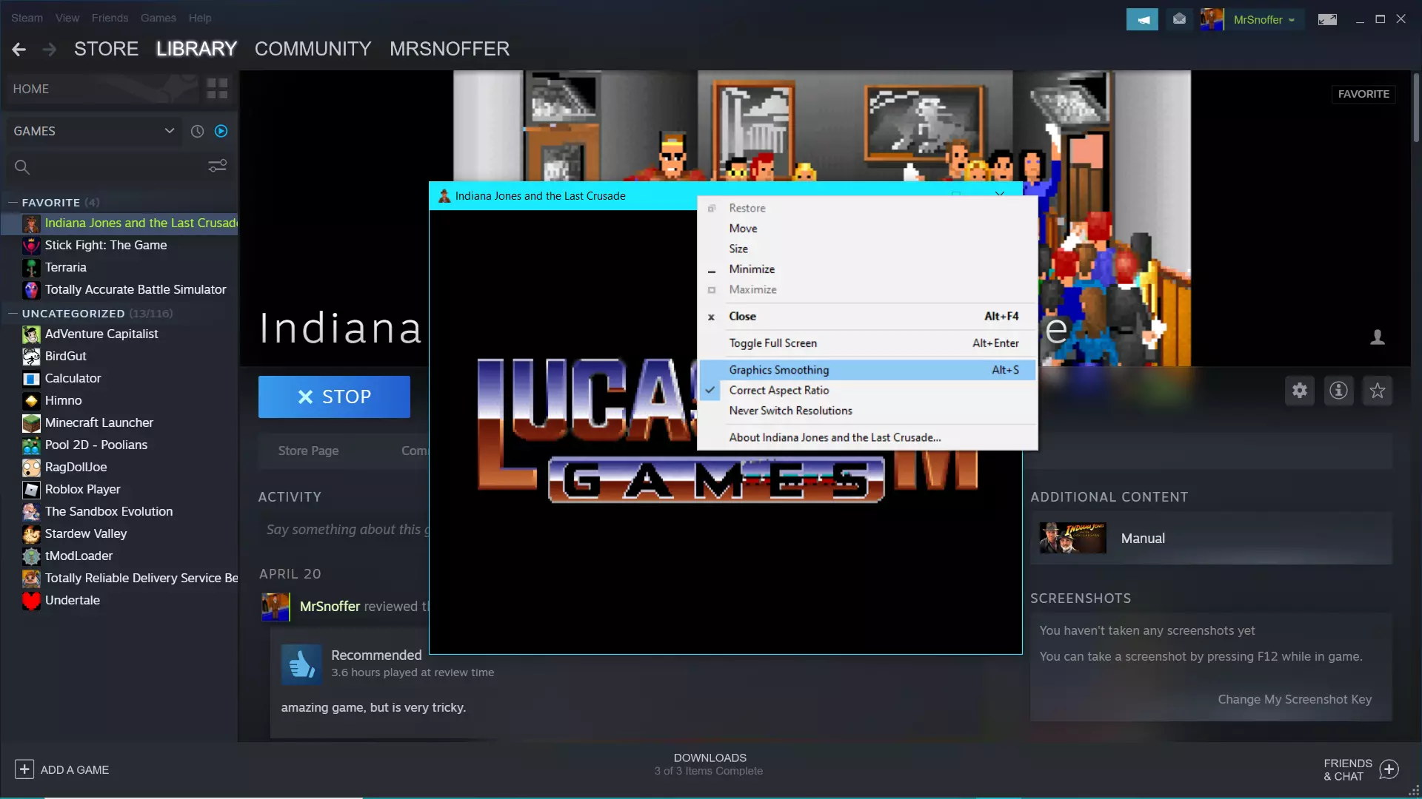Image resolution: width=1422 pixels, height=799 pixels.
Task: Click the library page vertical scrollbar
Action: coord(1415,108)
